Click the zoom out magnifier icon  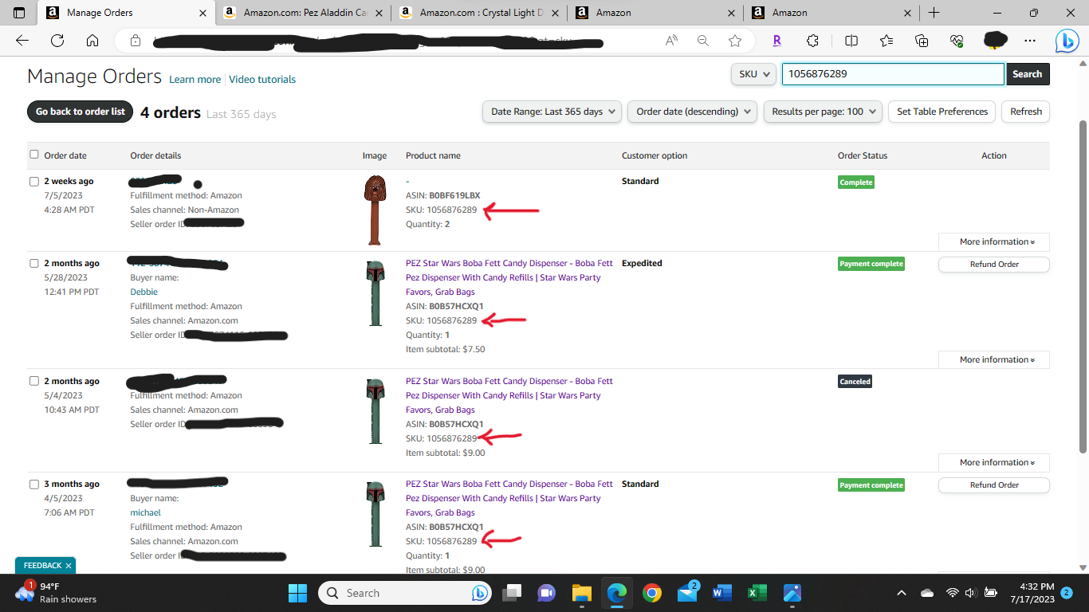pyautogui.click(x=703, y=41)
